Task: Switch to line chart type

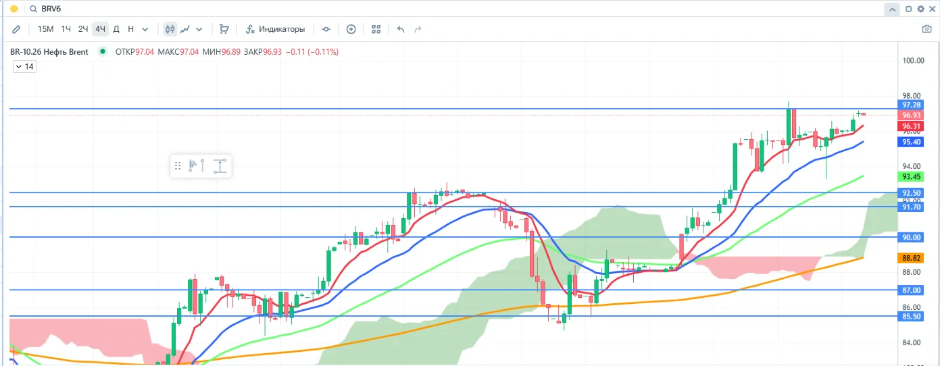Action: coord(184,29)
